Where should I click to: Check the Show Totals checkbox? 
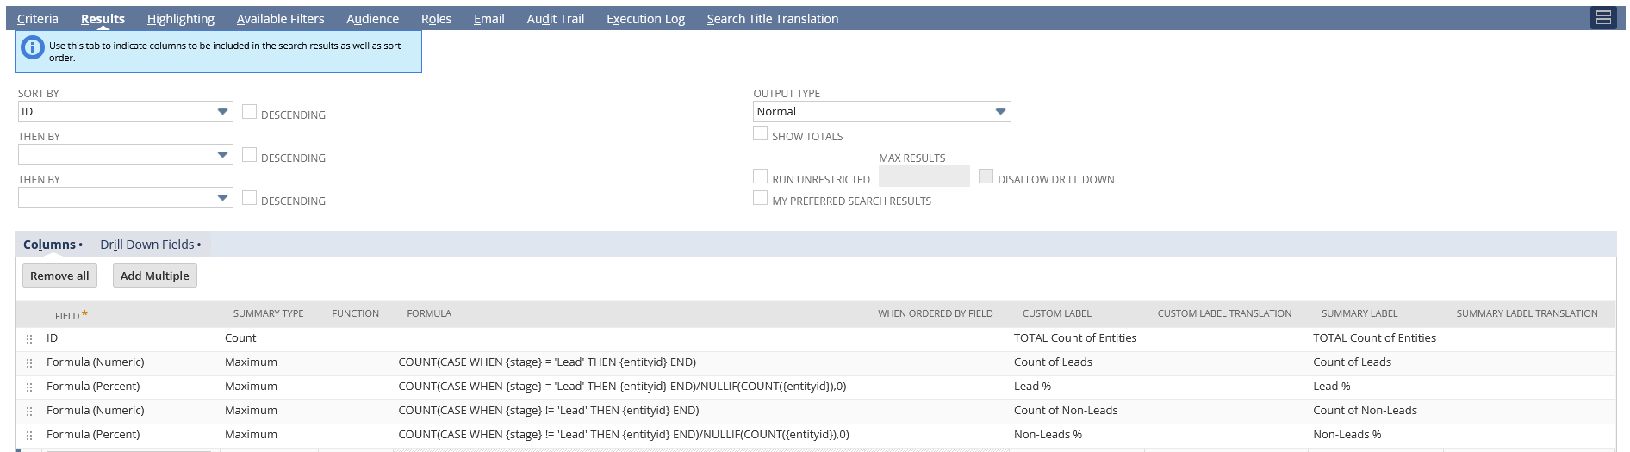coord(760,133)
